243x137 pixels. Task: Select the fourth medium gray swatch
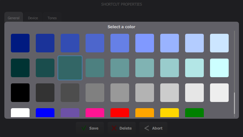[95, 93]
